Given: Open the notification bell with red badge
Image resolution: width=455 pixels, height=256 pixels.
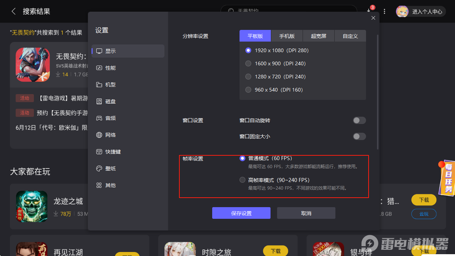Looking at the screenshot, I should click(x=369, y=11).
